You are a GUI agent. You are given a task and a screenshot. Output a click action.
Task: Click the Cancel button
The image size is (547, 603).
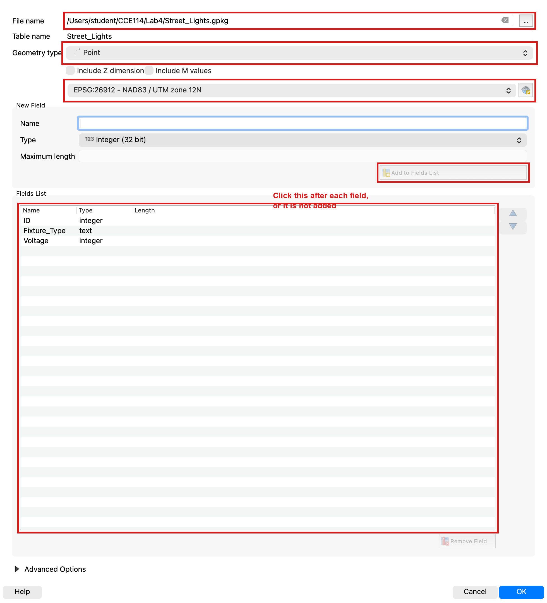coord(475,592)
